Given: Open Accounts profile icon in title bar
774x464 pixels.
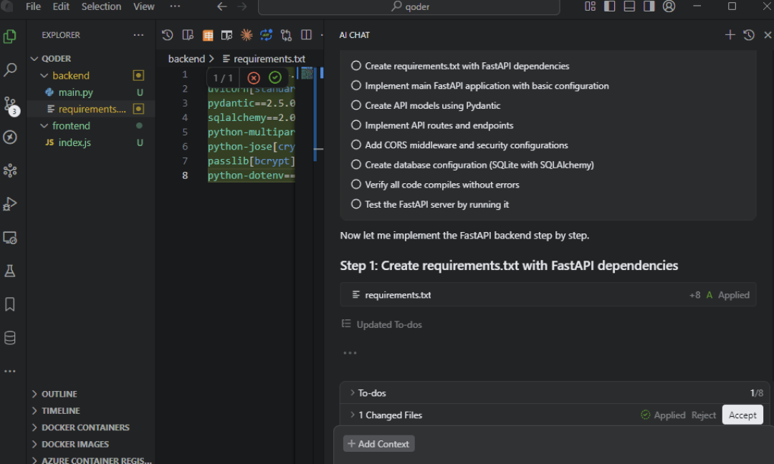Looking at the screenshot, I should [x=669, y=6].
